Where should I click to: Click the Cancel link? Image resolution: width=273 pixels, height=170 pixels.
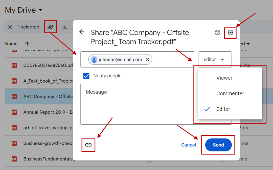pyautogui.click(x=188, y=145)
